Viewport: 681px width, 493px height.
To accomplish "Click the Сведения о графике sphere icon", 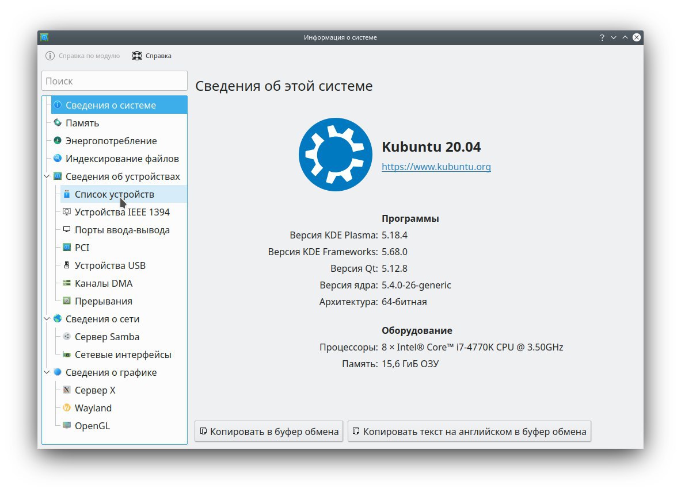I will click(x=58, y=372).
